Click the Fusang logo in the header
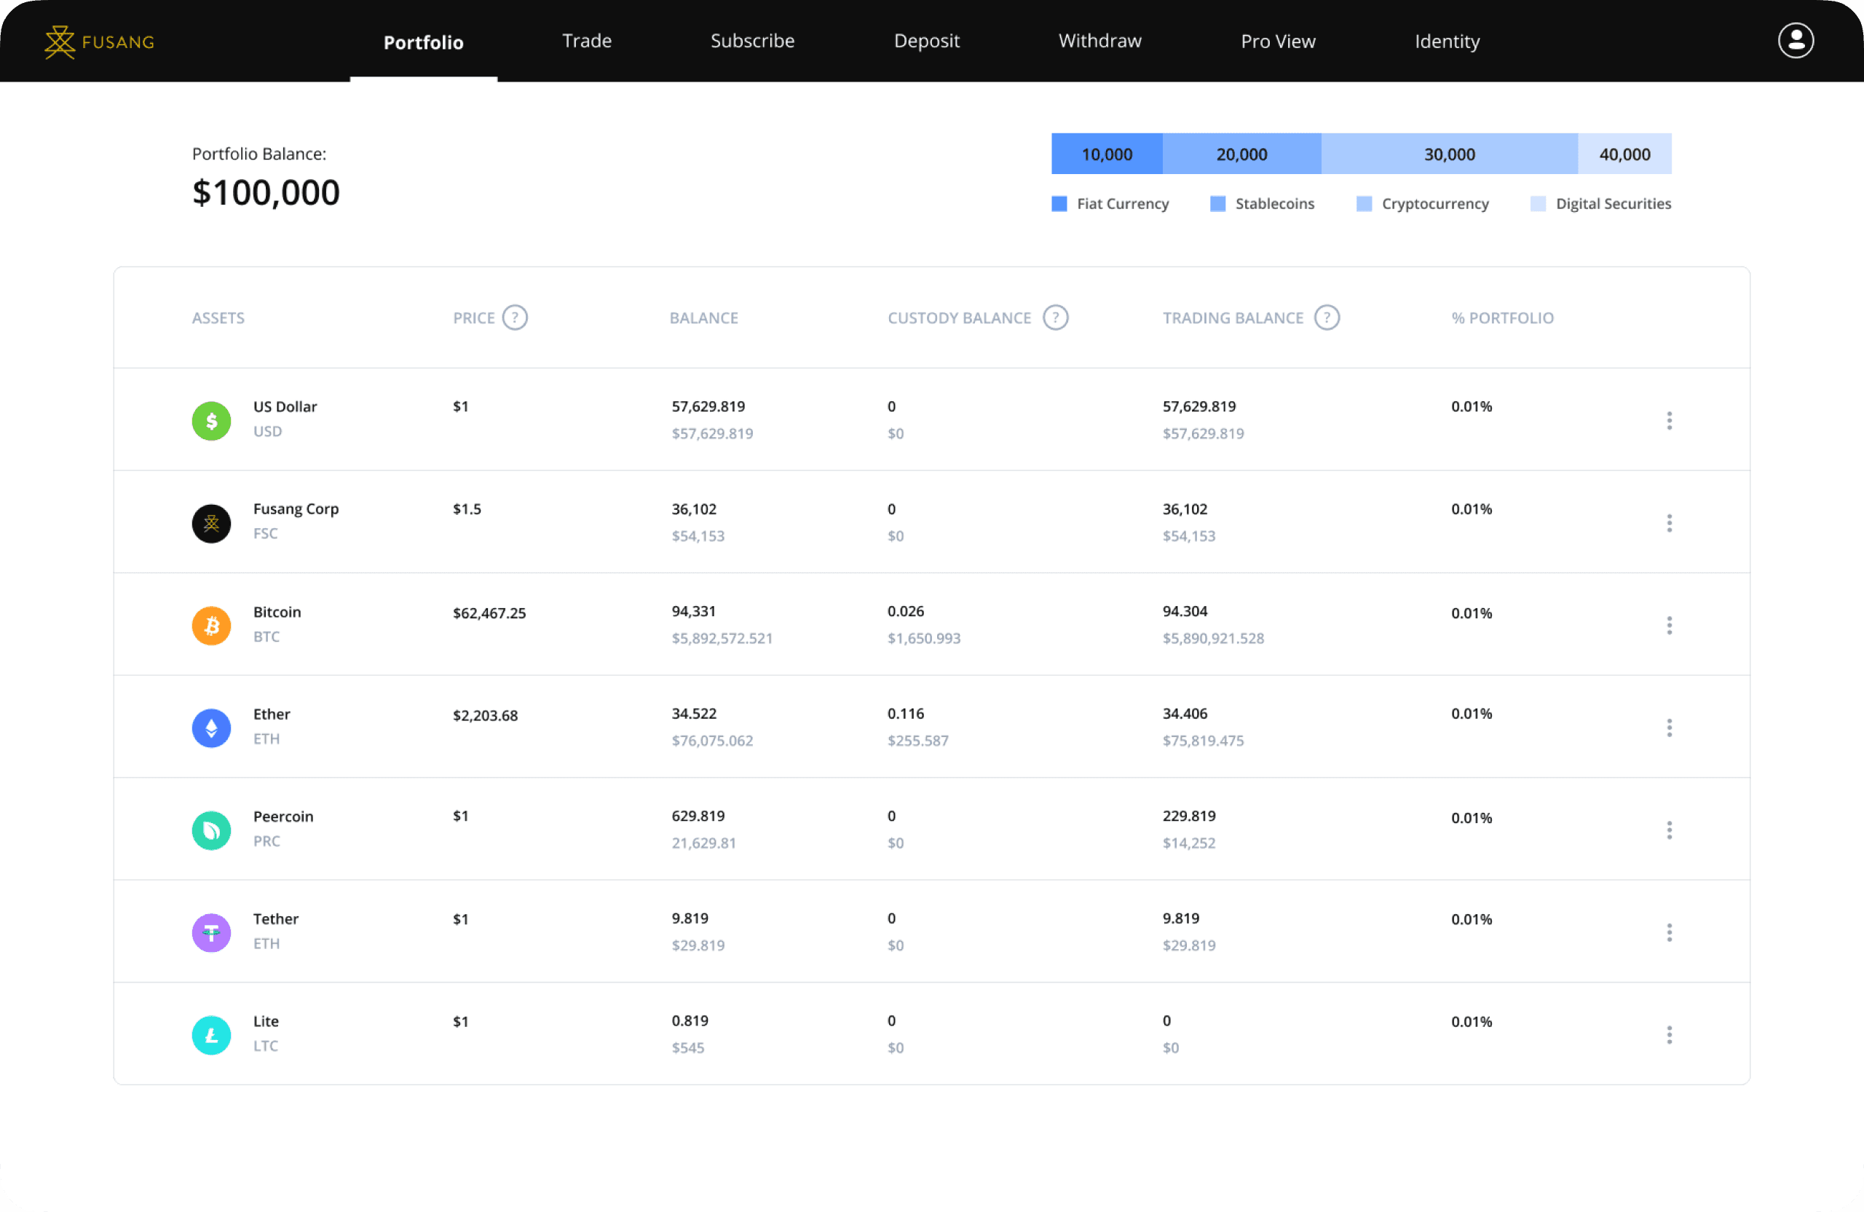1864x1212 pixels. [x=99, y=42]
